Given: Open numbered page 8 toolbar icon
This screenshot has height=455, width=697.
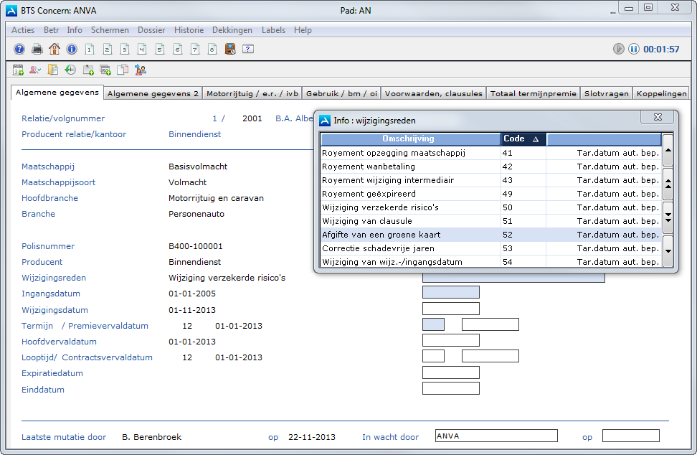Looking at the screenshot, I should coord(212,49).
